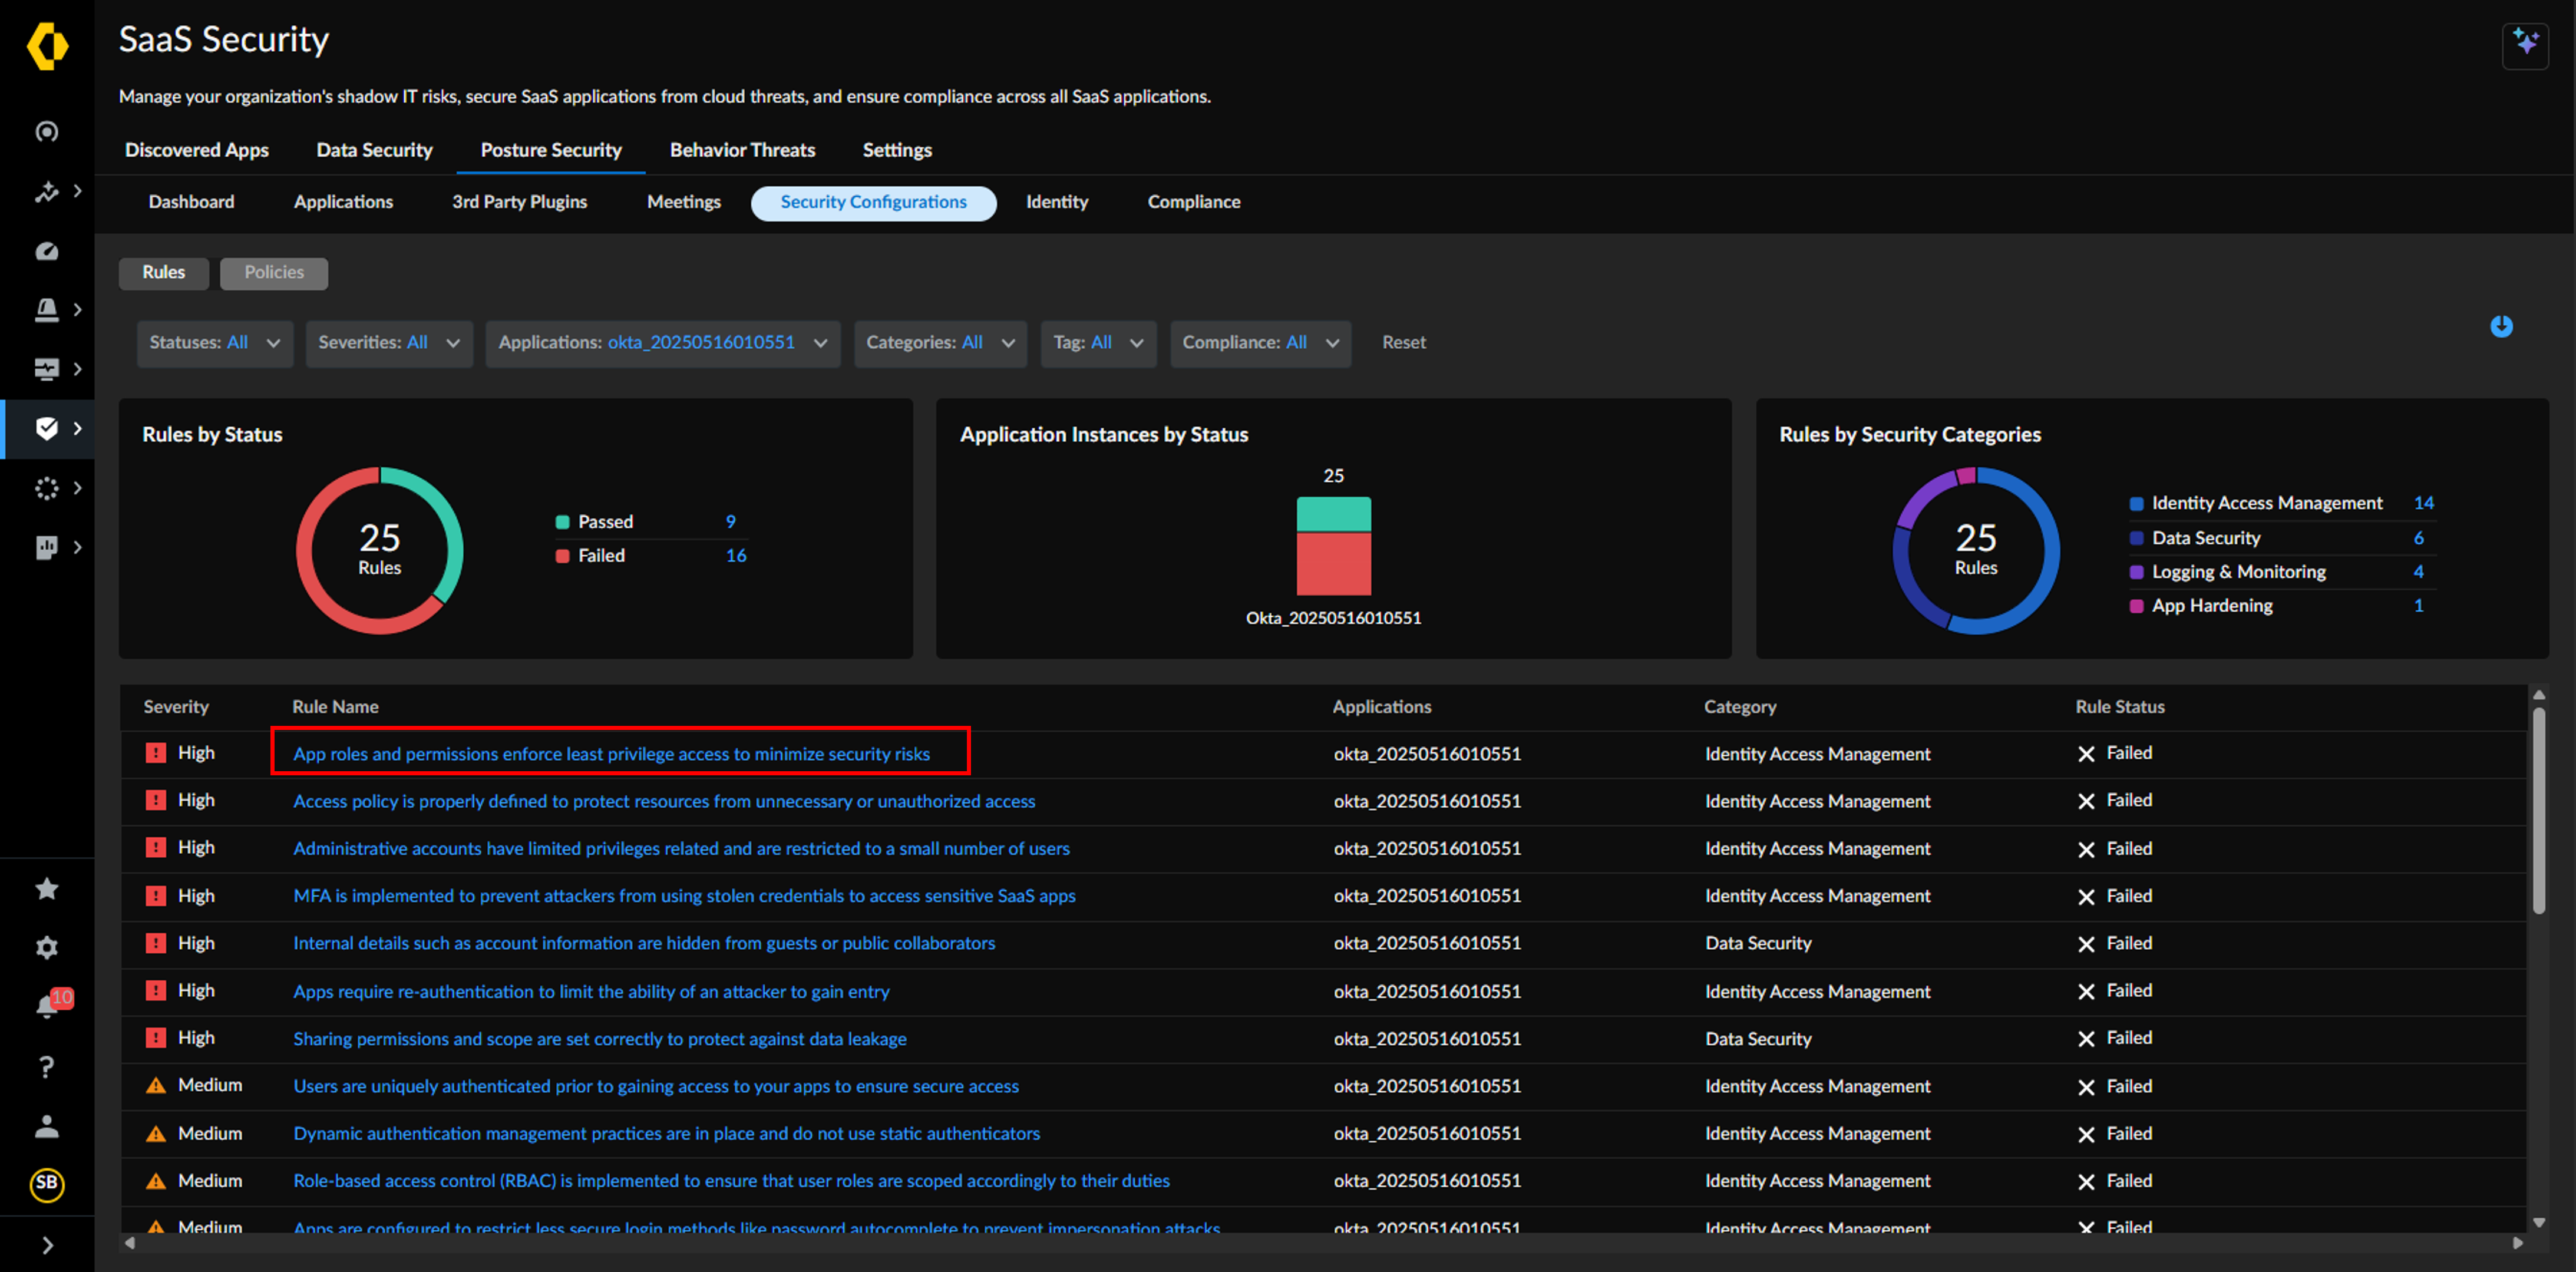Click the monitor sidebar icon
2576x1272 pixels.
click(x=47, y=369)
